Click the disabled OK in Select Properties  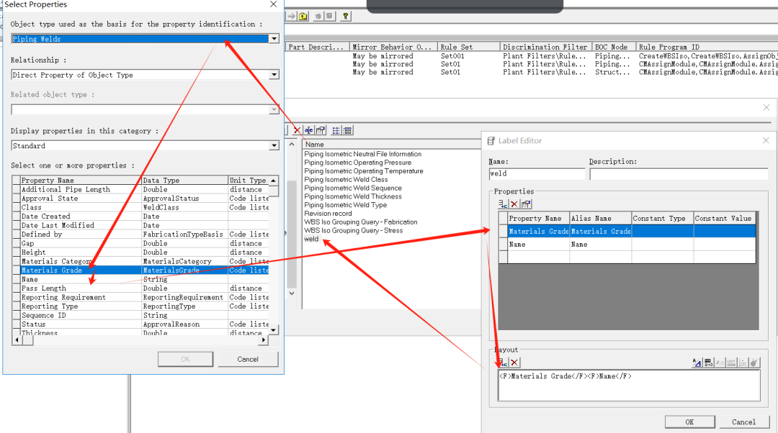click(186, 359)
